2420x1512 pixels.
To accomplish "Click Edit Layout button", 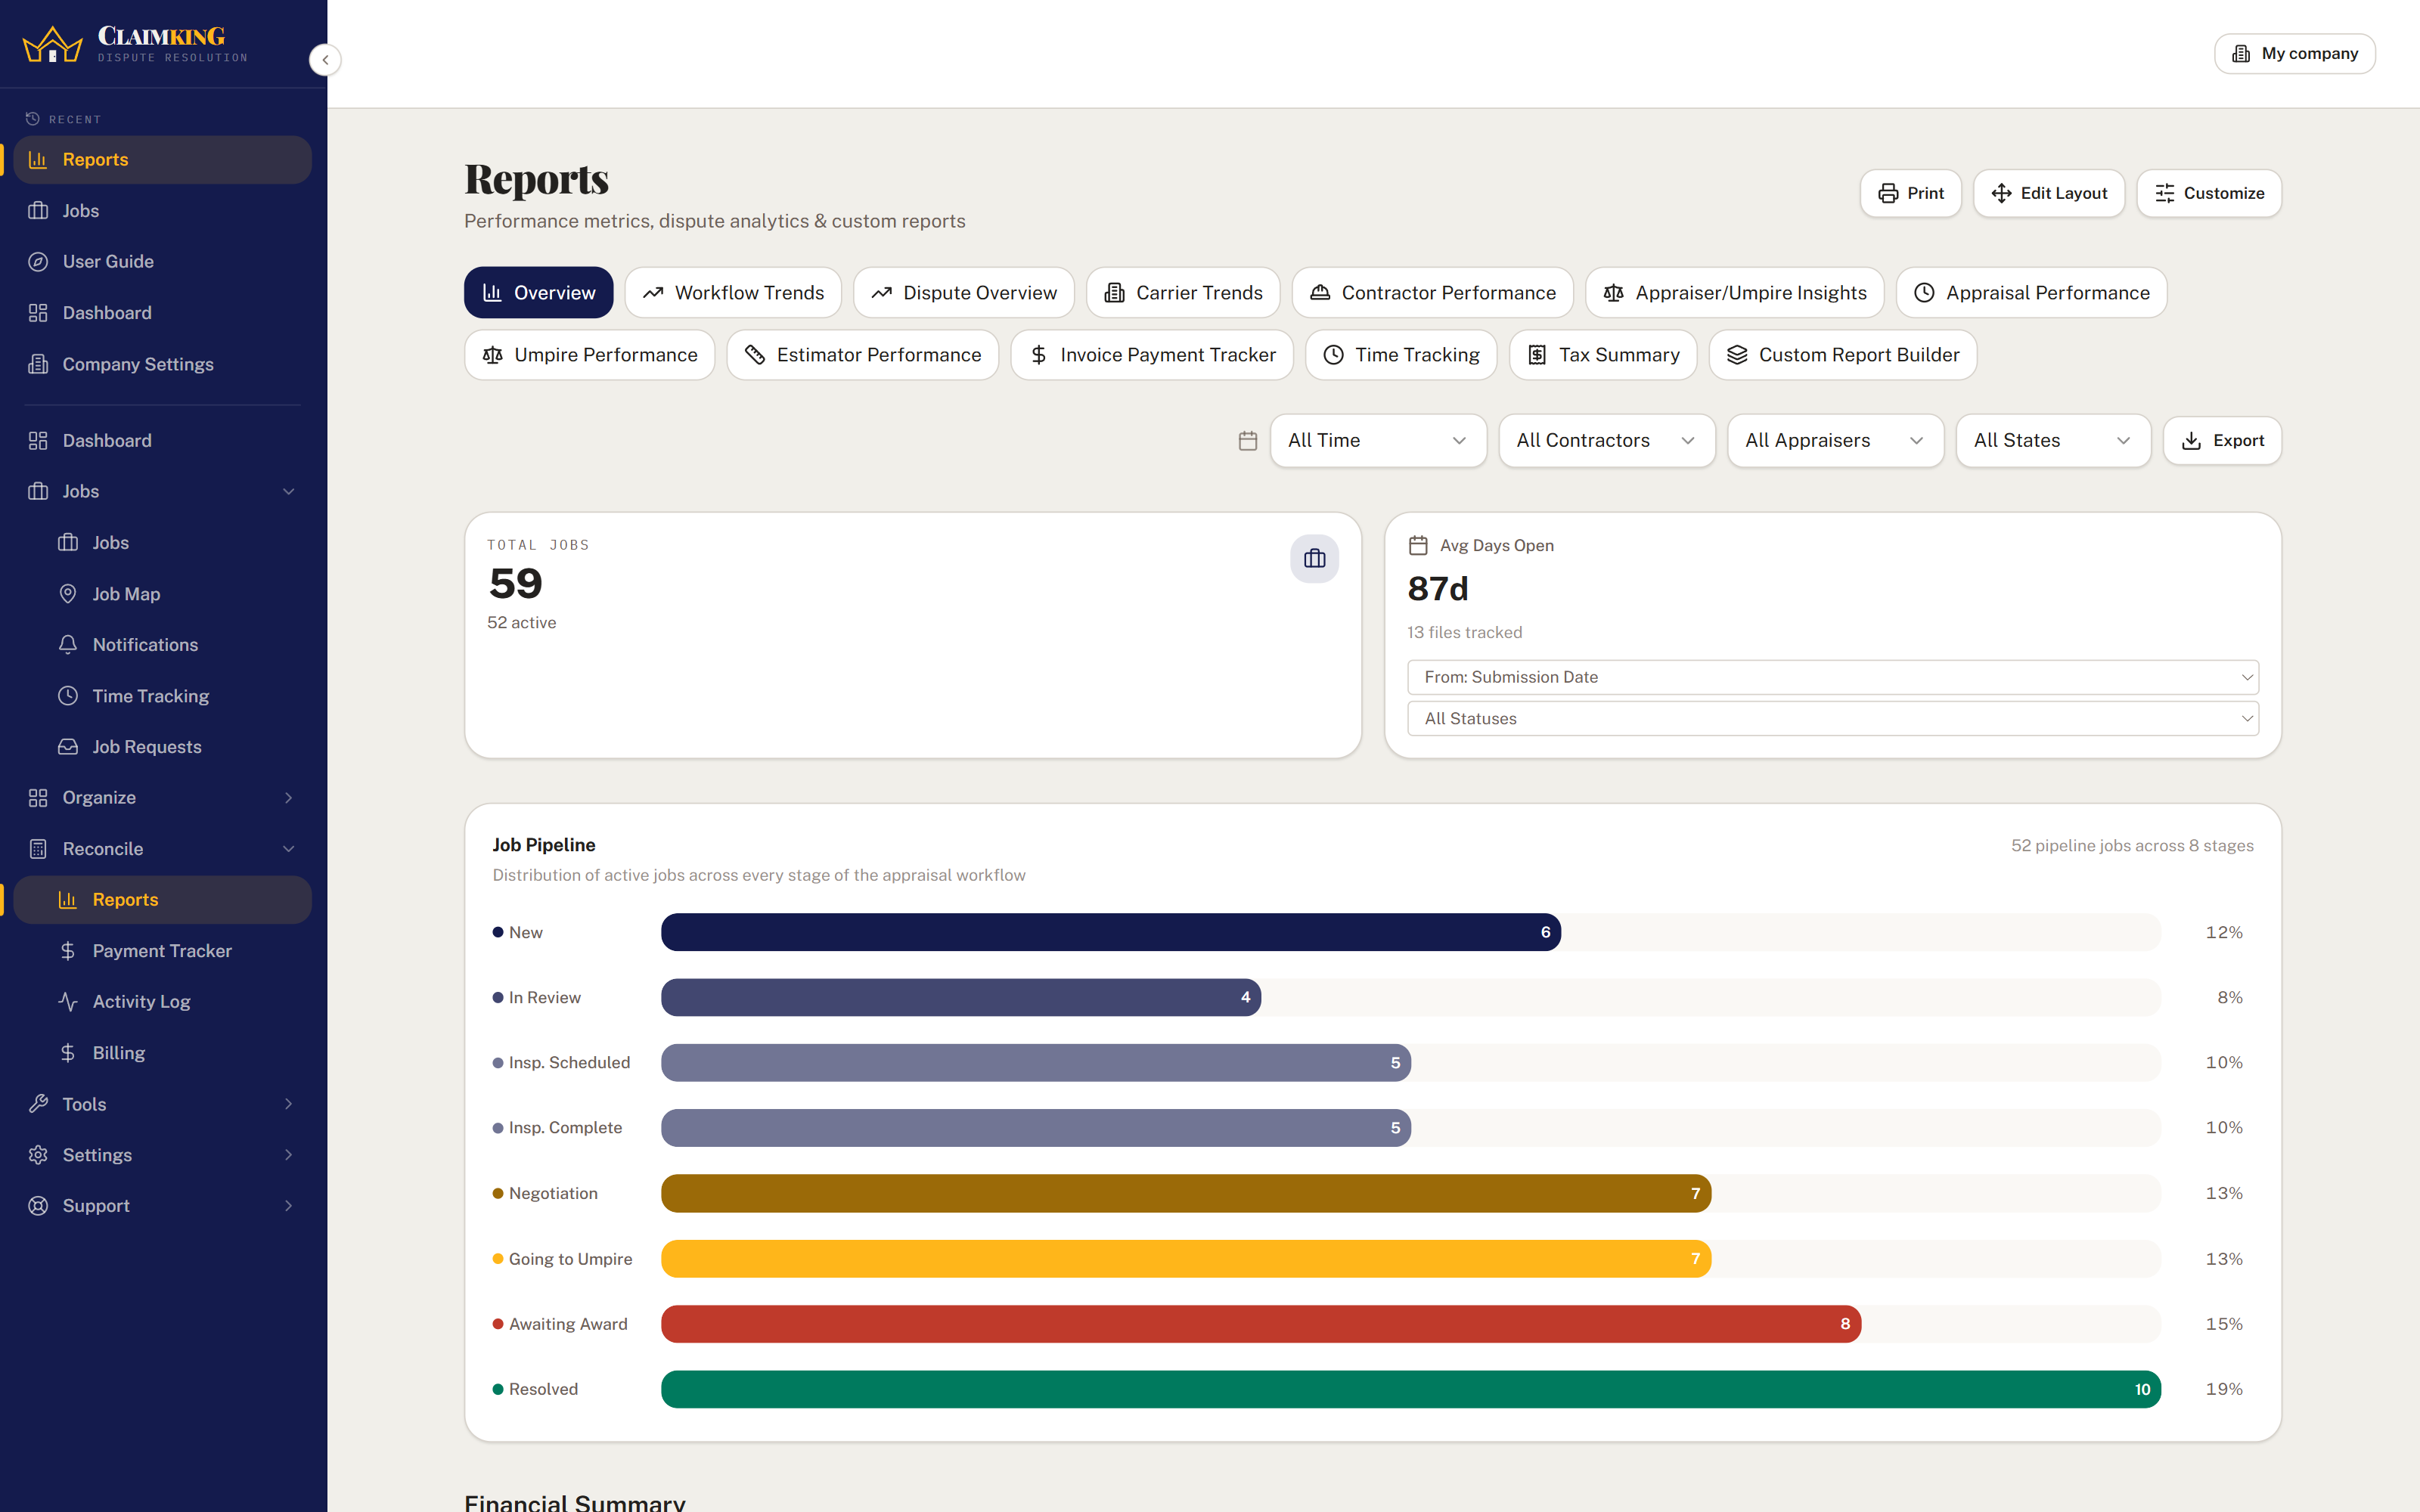I will pos(2048,193).
